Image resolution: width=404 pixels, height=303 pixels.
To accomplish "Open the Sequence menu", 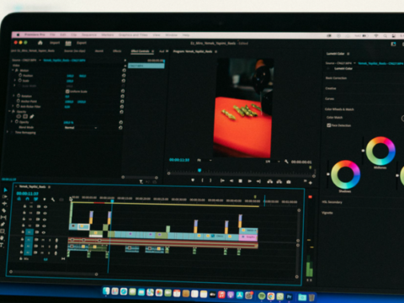I will tap(89, 35).
